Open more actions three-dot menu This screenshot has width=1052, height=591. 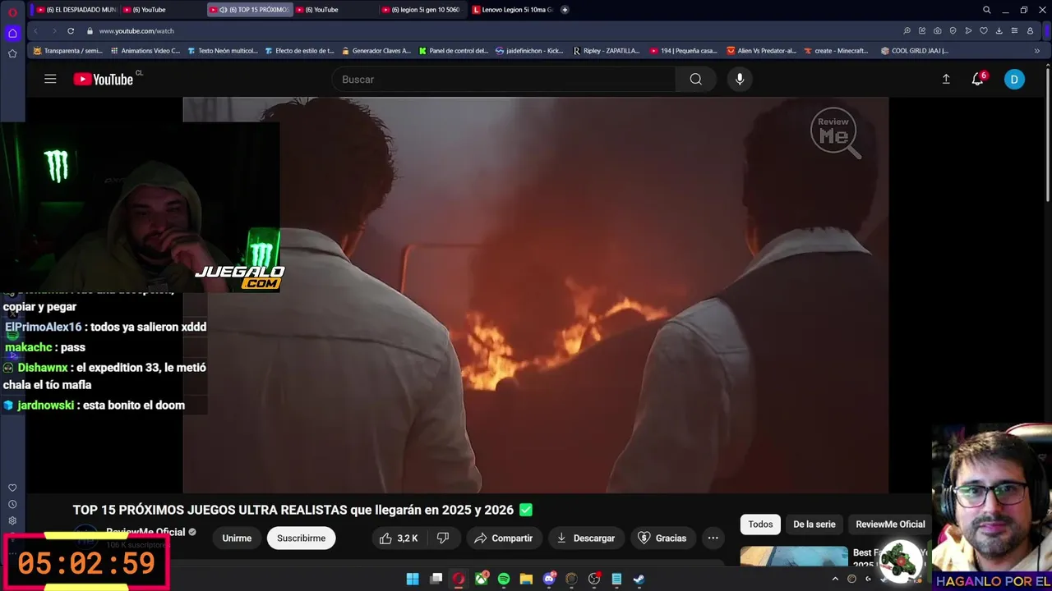(x=713, y=538)
